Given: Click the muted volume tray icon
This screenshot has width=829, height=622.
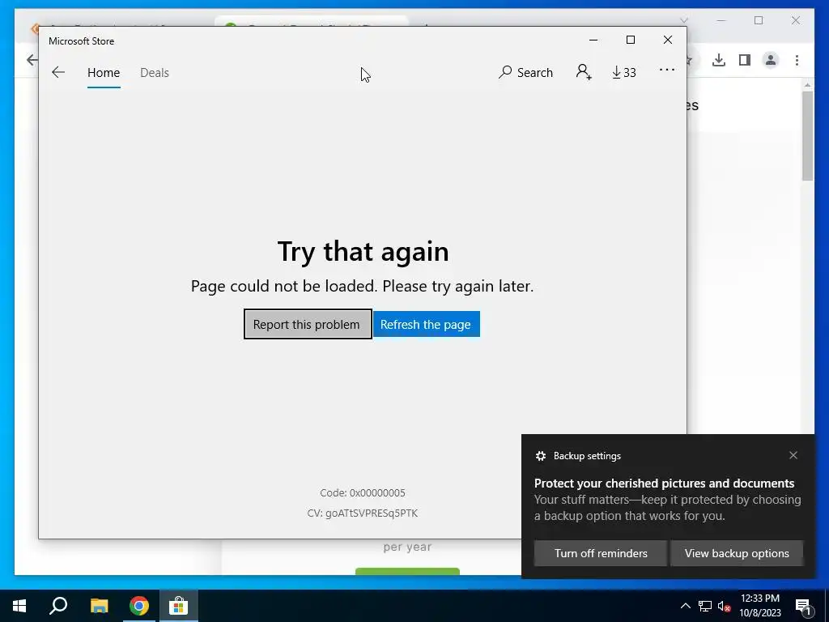Looking at the screenshot, I should point(724,606).
